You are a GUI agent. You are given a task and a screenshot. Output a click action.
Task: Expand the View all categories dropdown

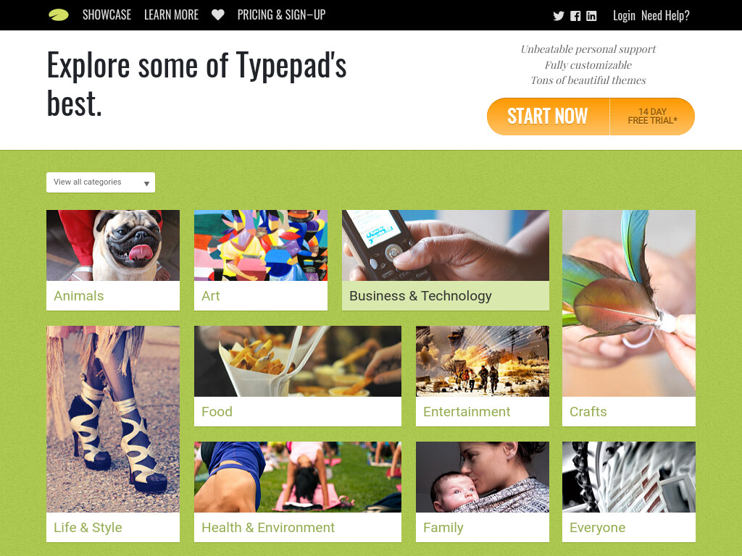(x=101, y=182)
